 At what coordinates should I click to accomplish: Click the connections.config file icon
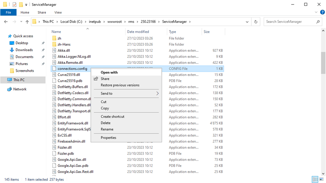tap(54, 68)
